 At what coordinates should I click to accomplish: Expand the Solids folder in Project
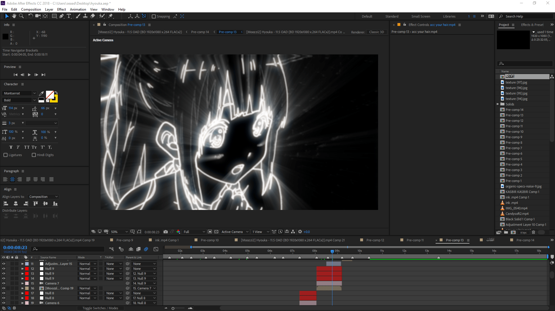click(x=498, y=104)
